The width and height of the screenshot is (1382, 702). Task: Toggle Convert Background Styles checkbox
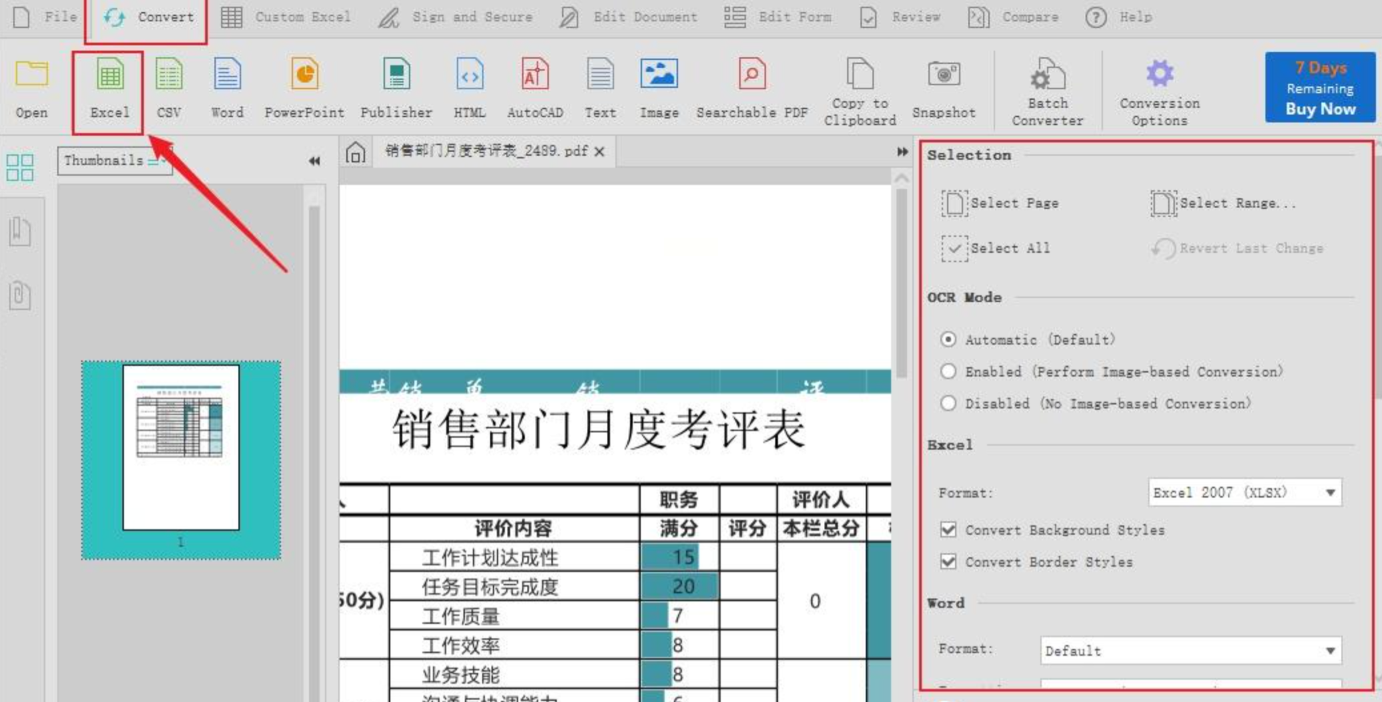coord(948,530)
